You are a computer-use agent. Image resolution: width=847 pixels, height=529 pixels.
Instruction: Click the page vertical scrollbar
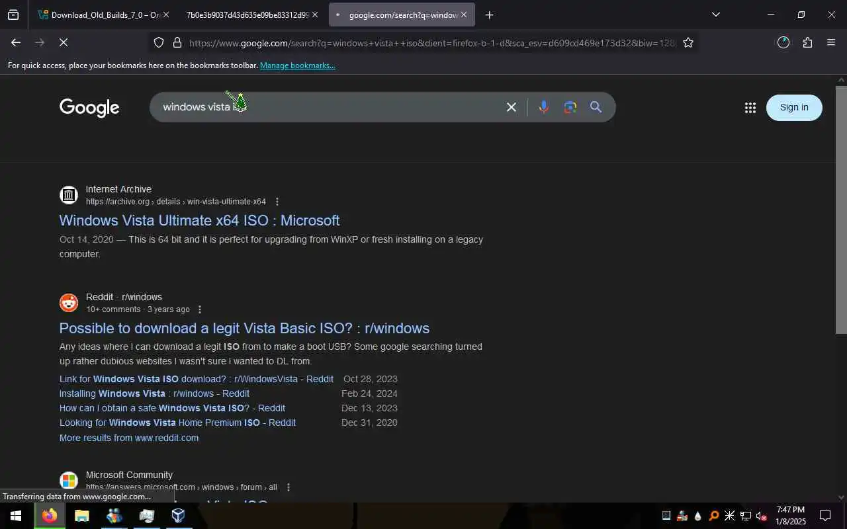click(841, 210)
